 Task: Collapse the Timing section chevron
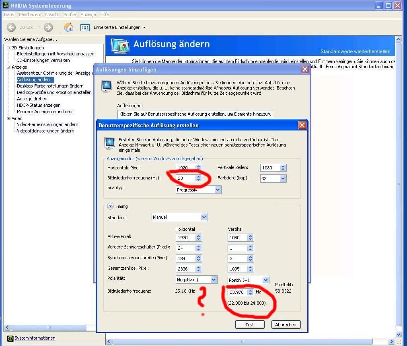[x=110, y=206]
